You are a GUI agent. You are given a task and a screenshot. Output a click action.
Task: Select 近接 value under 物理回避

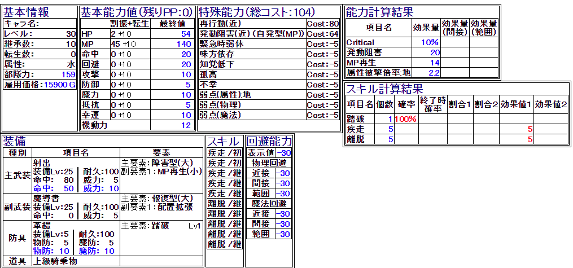click(283, 173)
